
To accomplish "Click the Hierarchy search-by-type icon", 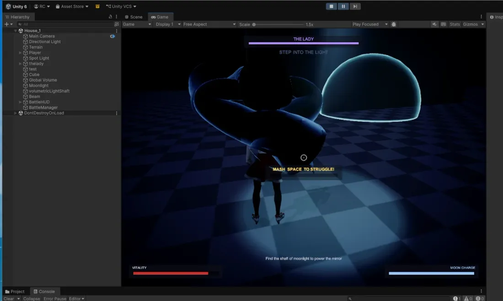I will coord(117,24).
